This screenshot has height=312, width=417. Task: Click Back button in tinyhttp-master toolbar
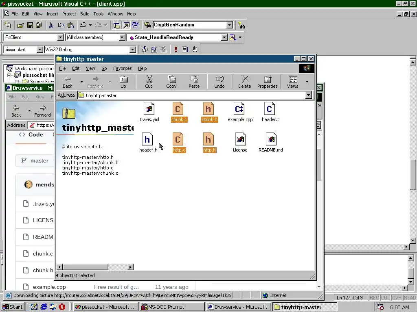pos(68,82)
